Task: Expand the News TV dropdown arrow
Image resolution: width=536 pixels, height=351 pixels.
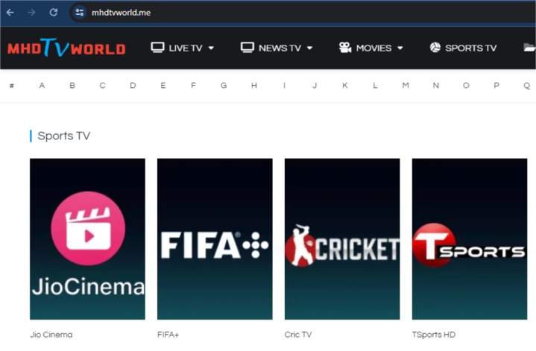Action: 309,48
